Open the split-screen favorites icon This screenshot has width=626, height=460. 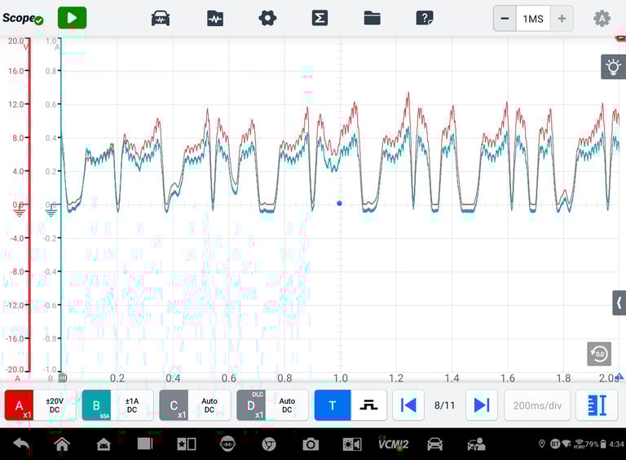tap(187, 444)
